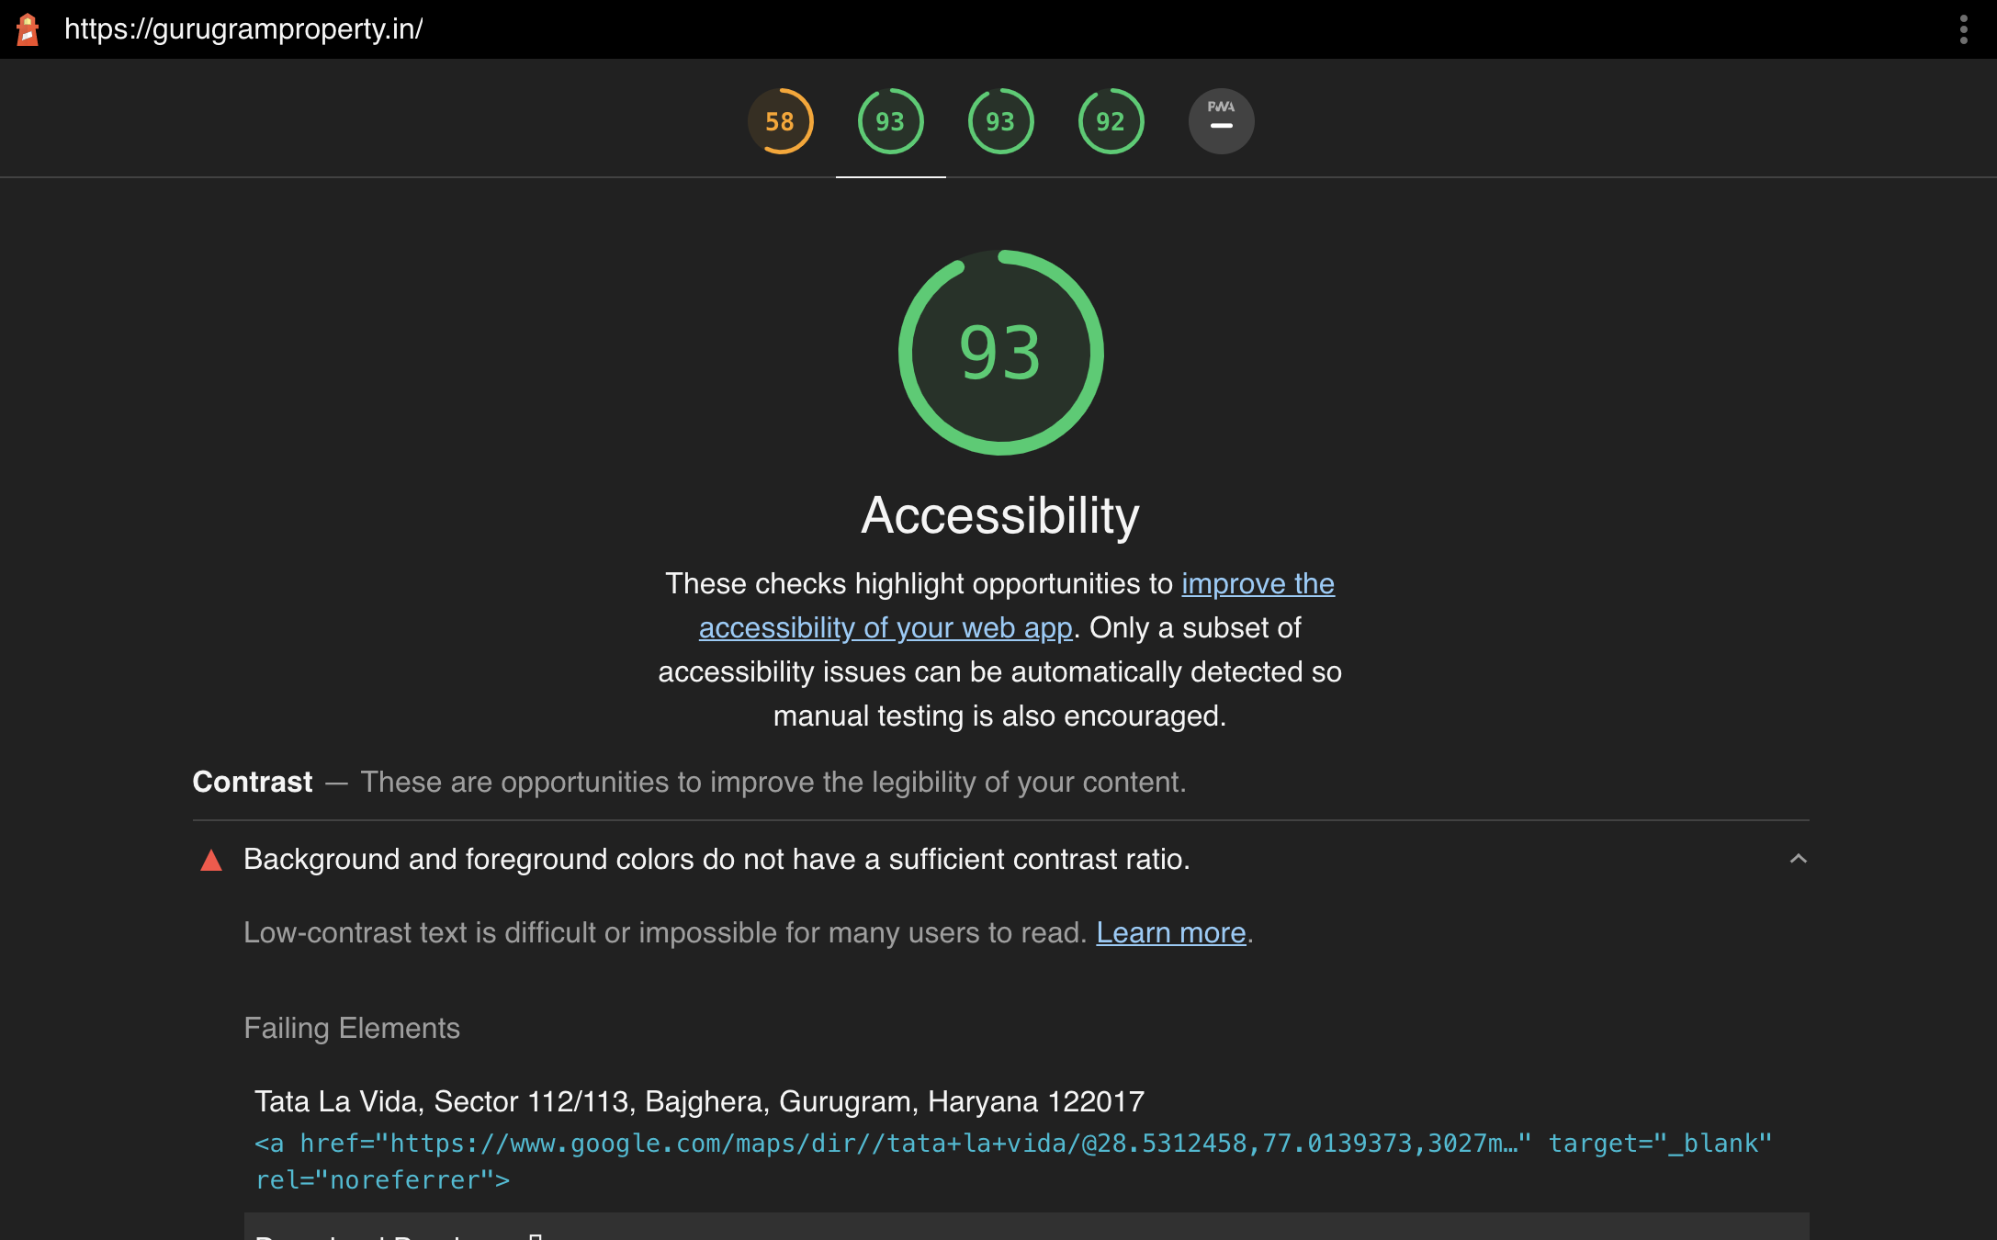The width and height of the screenshot is (1997, 1240).
Task: Click the large 93 Accessibility gauge
Action: tap(999, 353)
